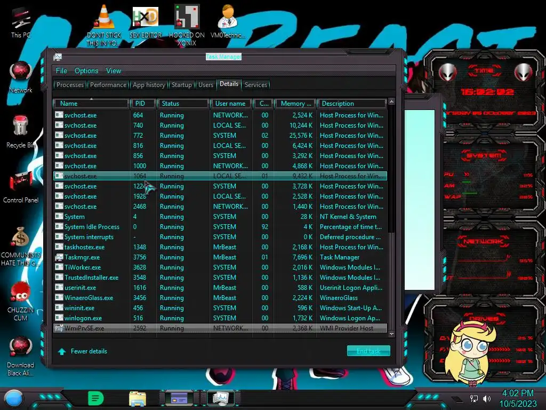Image resolution: width=546 pixels, height=410 pixels.
Task: Select the wininit.exe row
Action: tap(220, 308)
